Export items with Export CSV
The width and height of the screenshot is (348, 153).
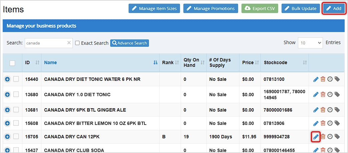click(260, 8)
